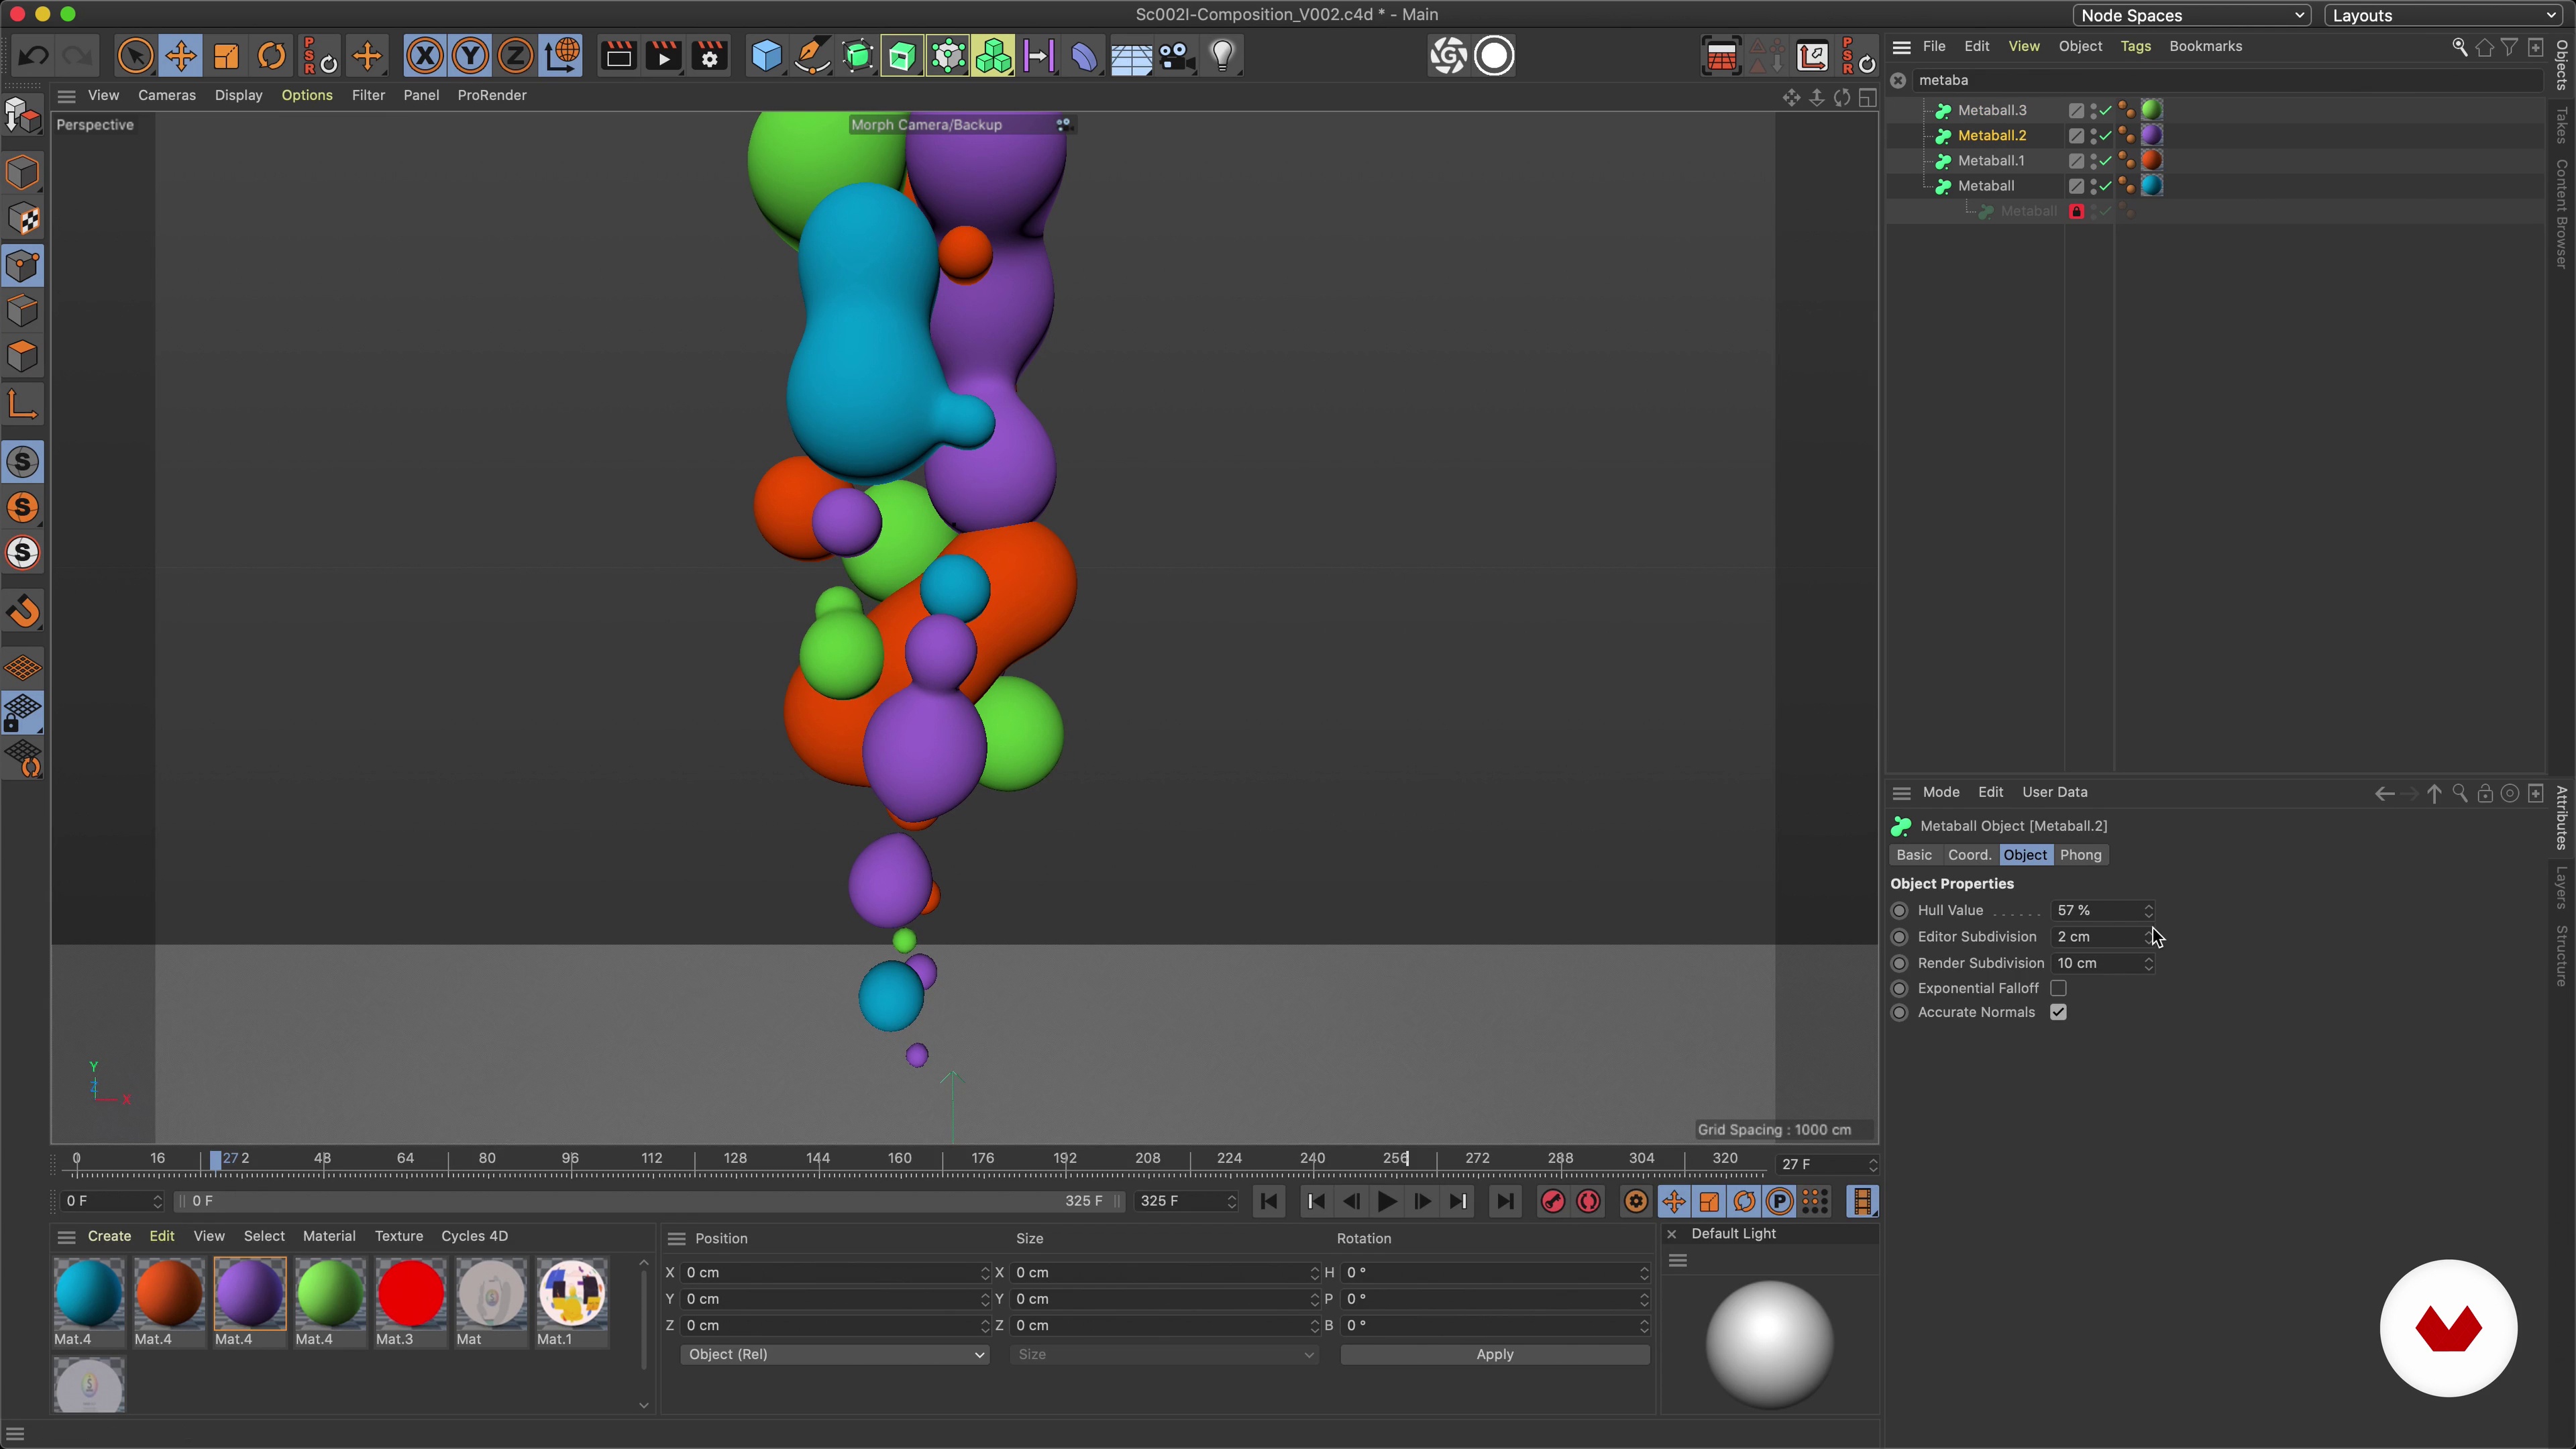Click the Make Editable icon
Screen dimensions: 2576x1449
[22, 117]
